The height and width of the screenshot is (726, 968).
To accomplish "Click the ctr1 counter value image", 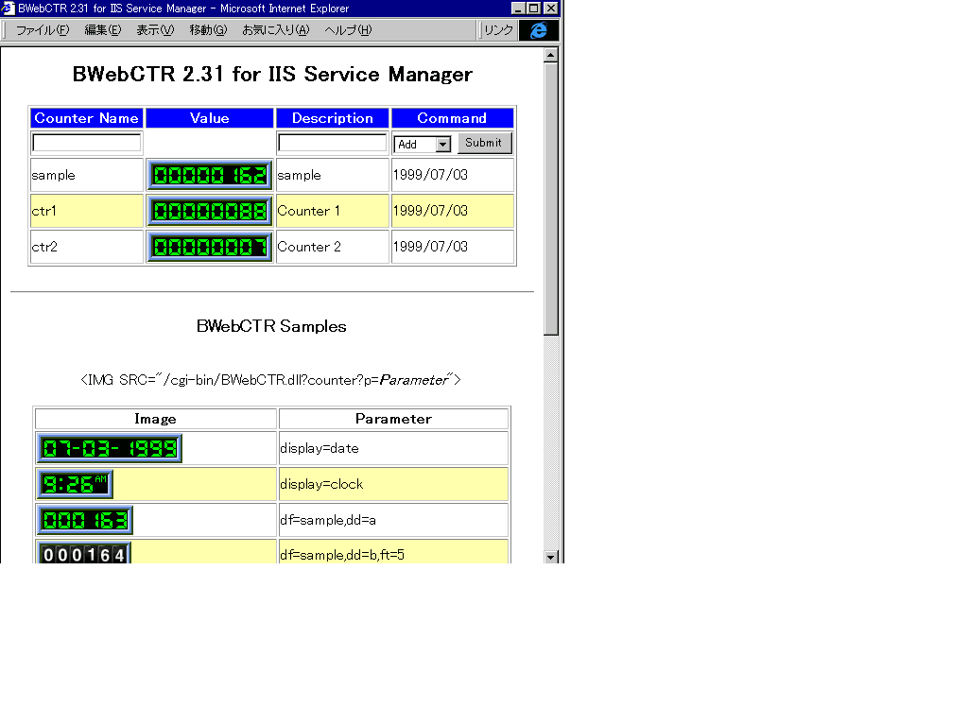I will point(209,211).
